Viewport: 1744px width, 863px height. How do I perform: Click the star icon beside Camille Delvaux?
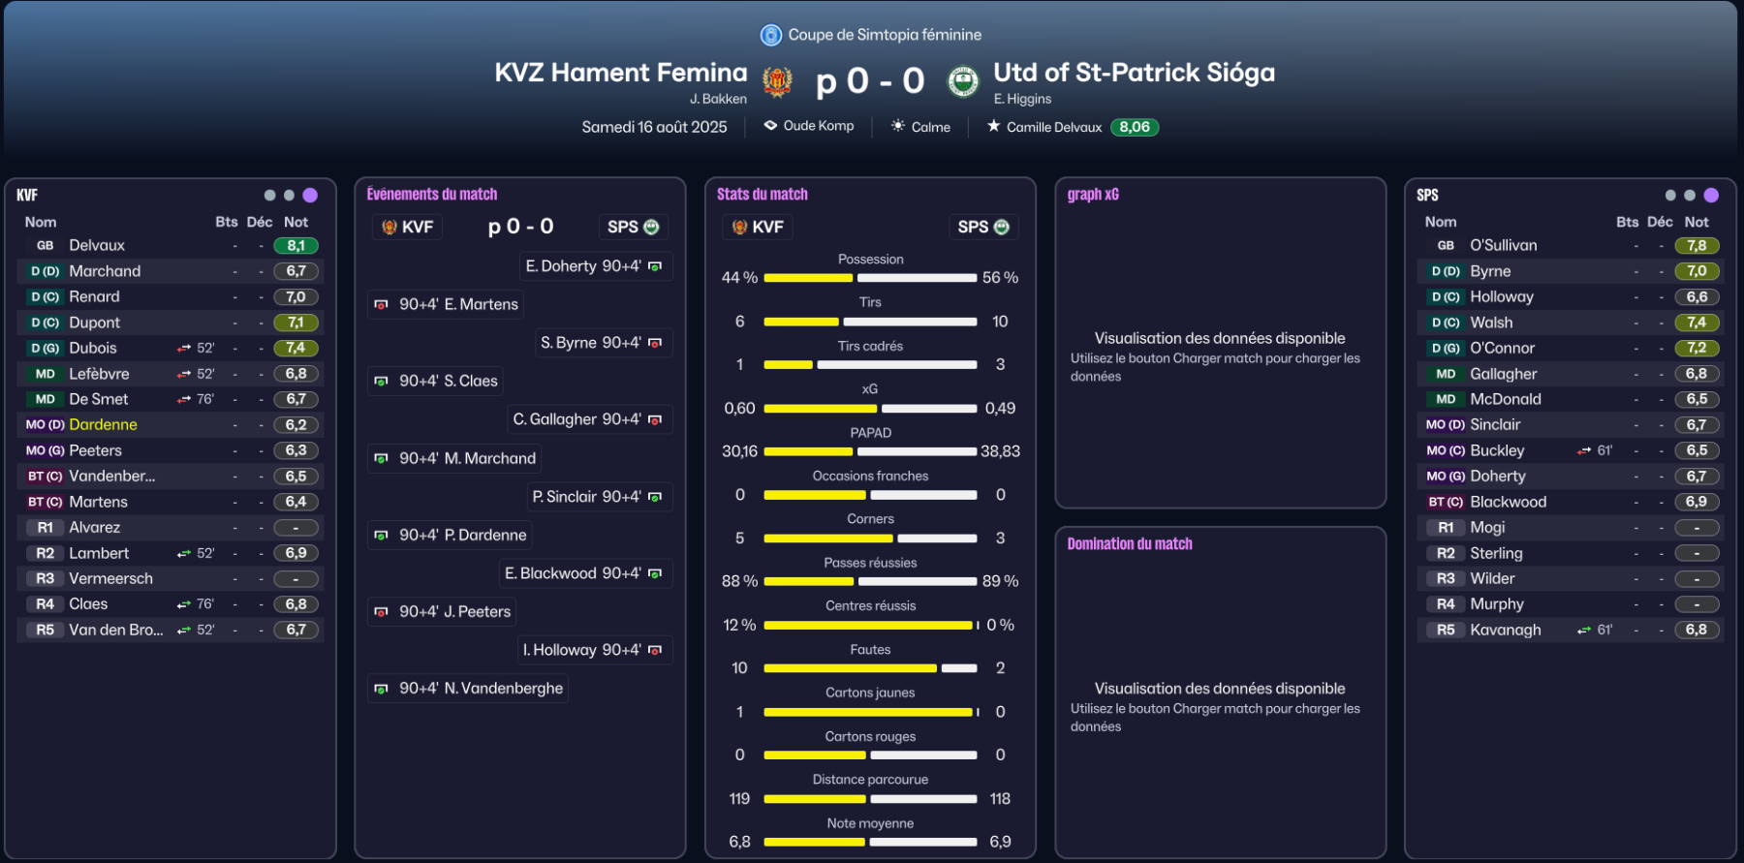pos(993,126)
